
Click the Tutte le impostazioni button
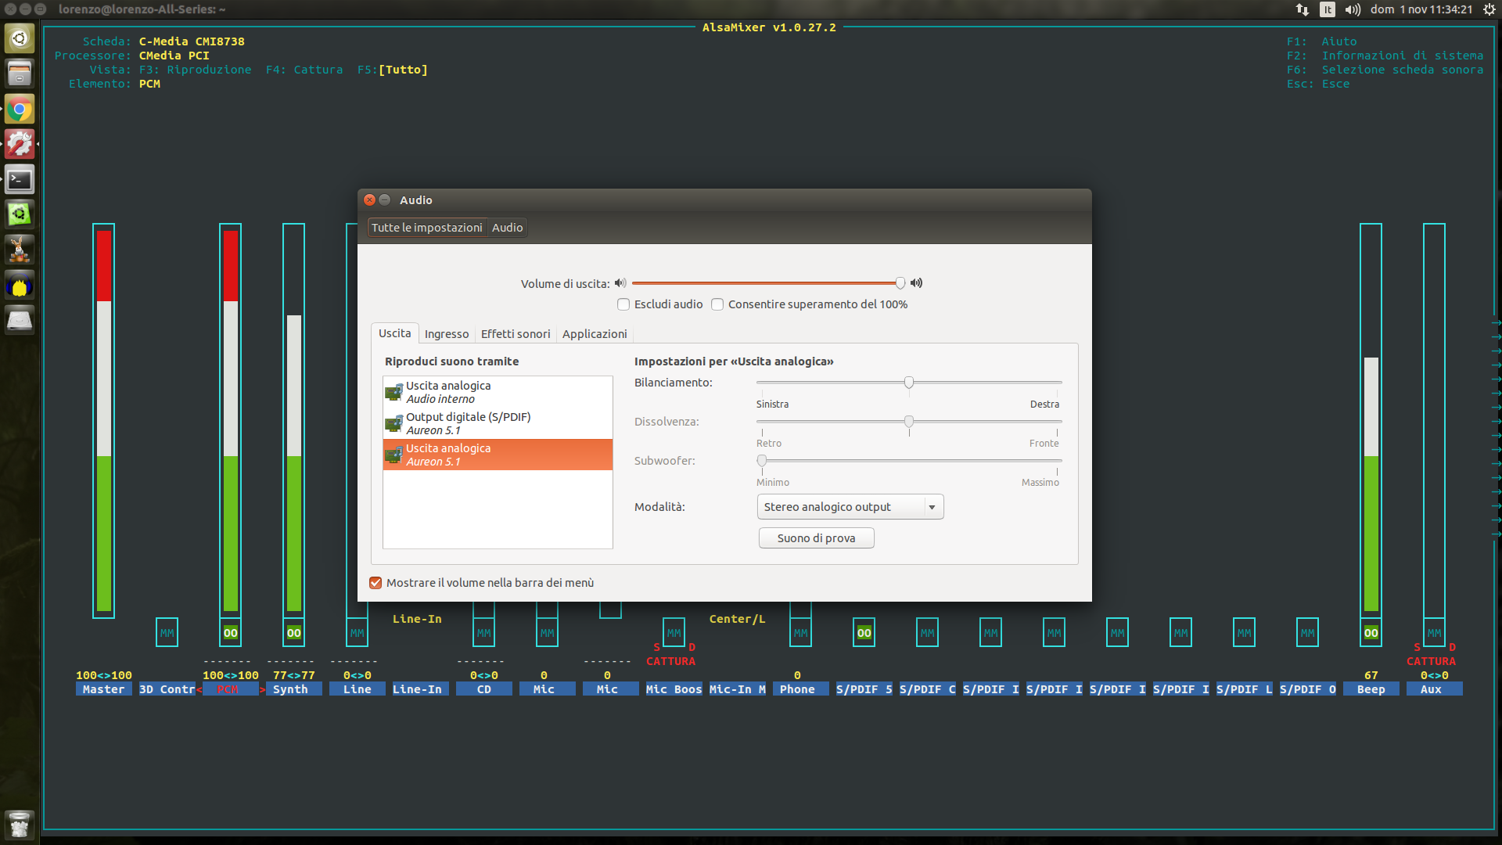[427, 228]
